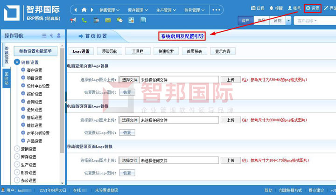Open the email envelope icon

[108, 21]
